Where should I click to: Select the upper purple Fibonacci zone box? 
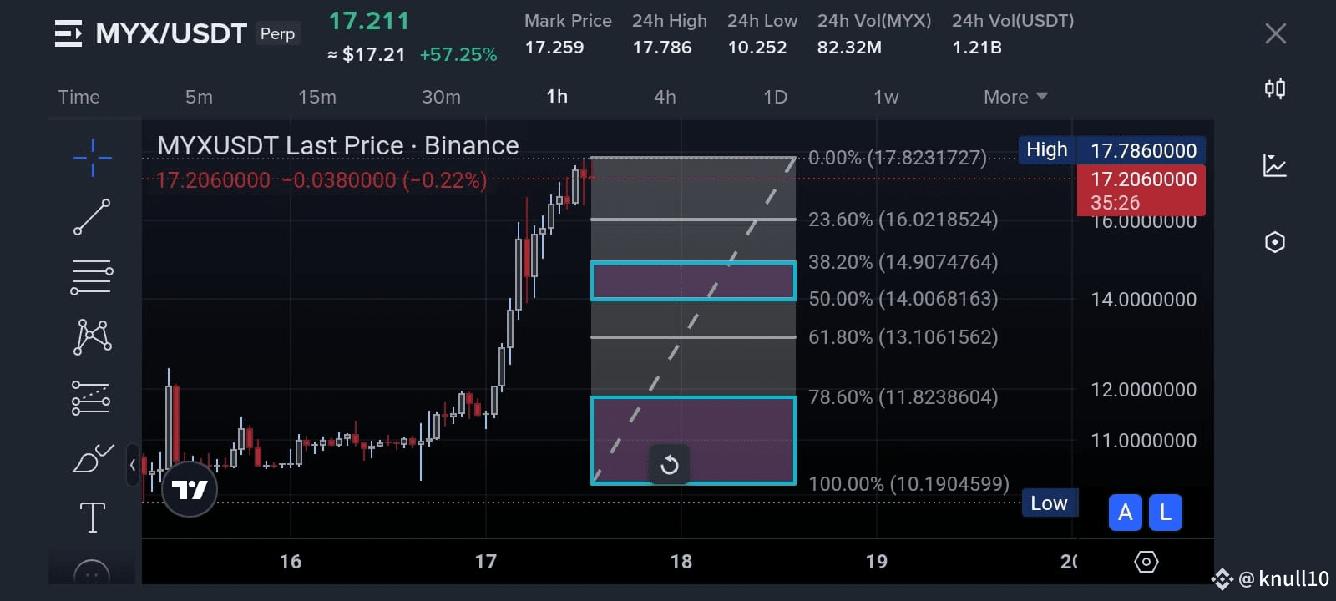(x=693, y=281)
